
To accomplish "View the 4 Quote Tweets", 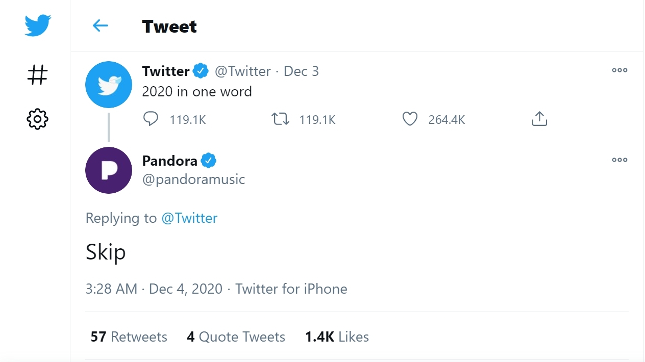I will 236,337.
